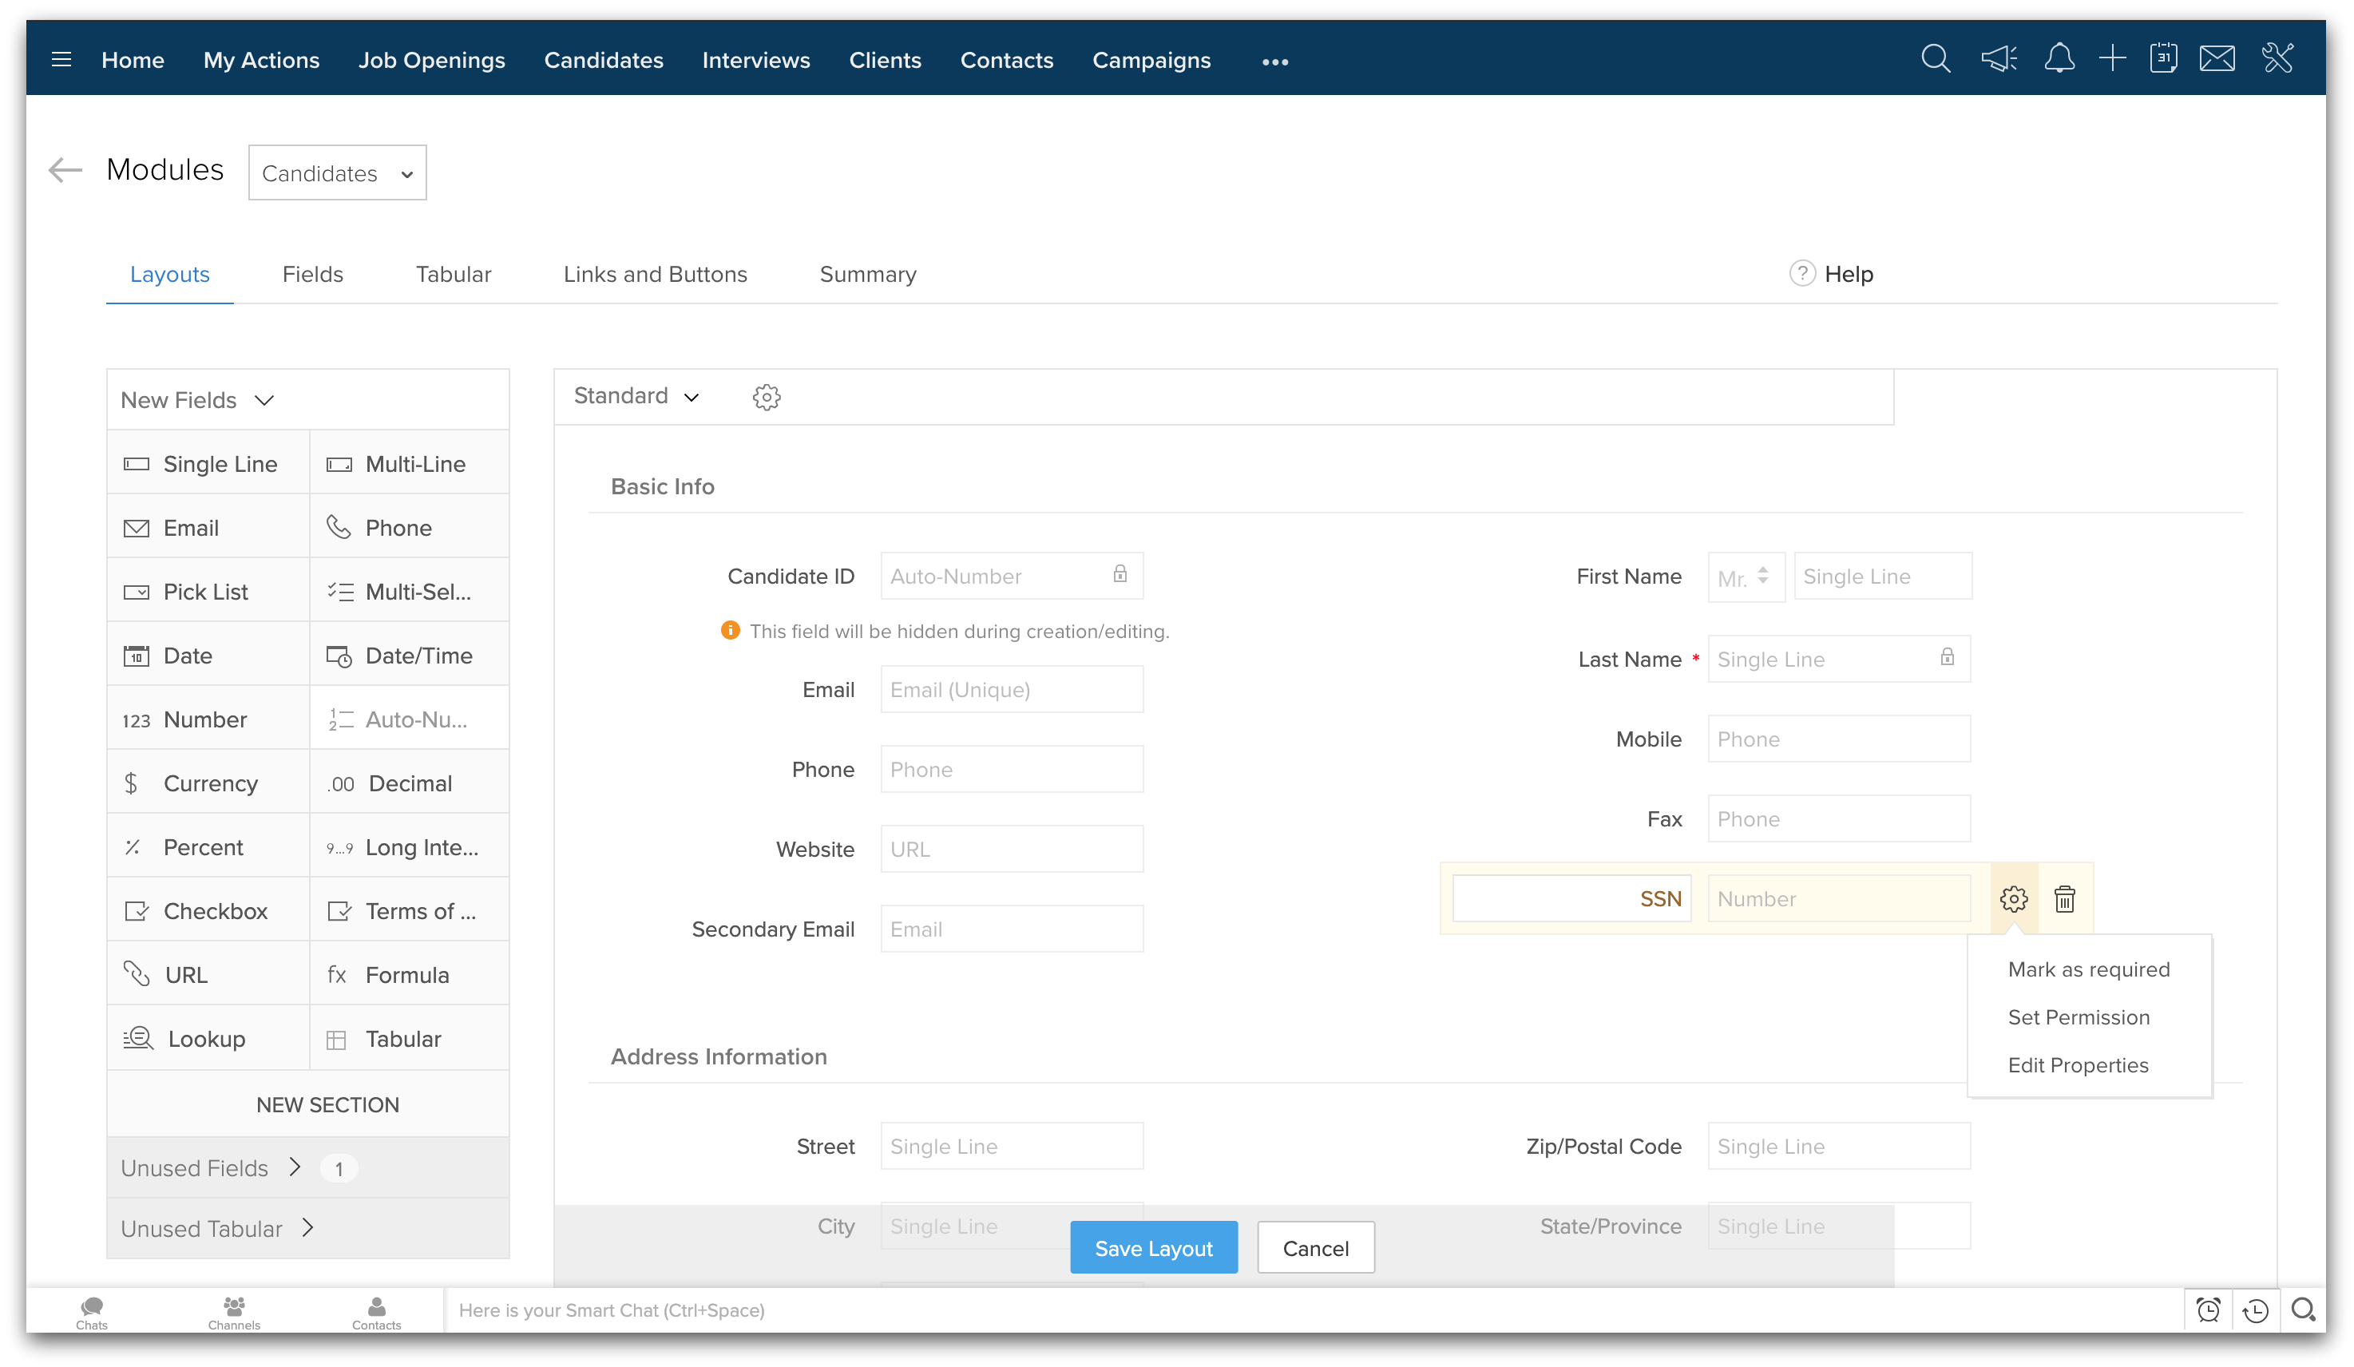Viewport: 2354px width, 1367px height.
Task: Open the search magnifier in top bar
Action: [x=1936, y=60]
